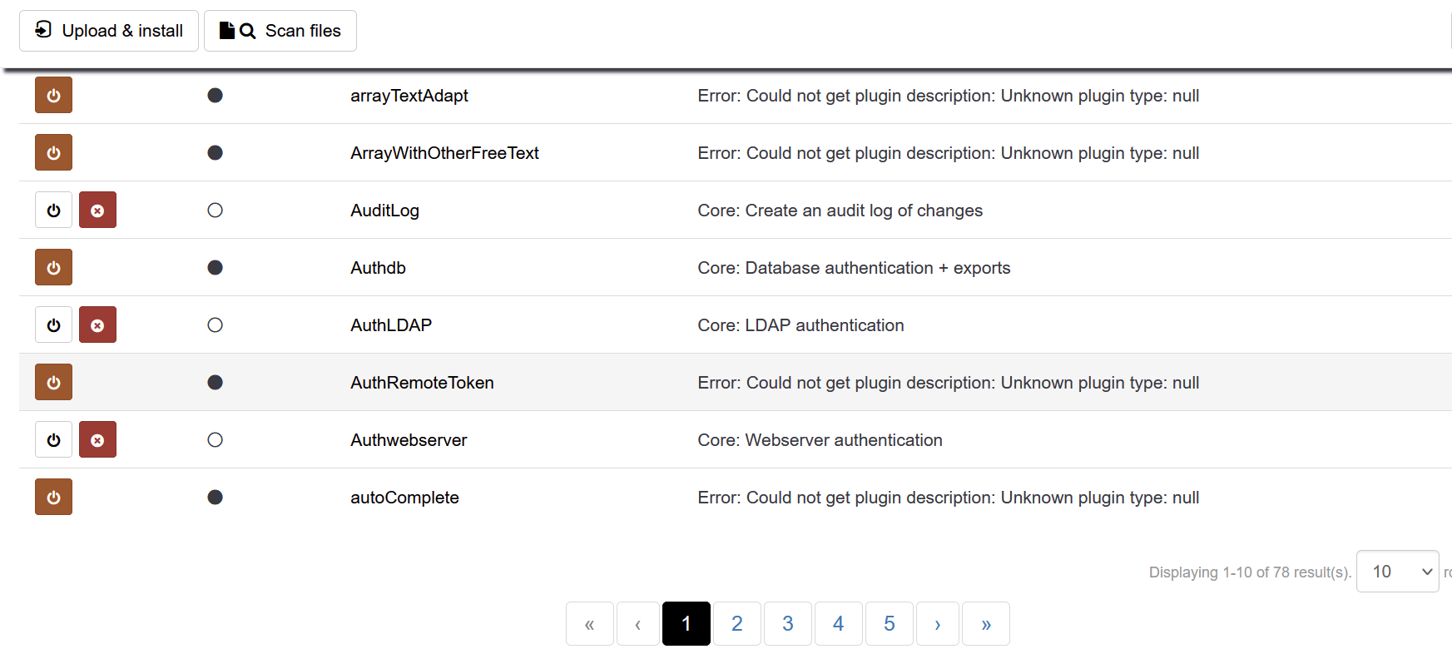Click power icon for autoComplete plugin
The width and height of the screenshot is (1452, 649).
[53, 498]
